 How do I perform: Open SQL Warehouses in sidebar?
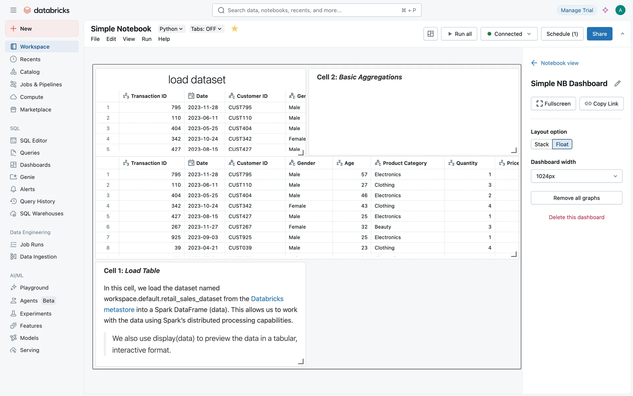(x=42, y=214)
